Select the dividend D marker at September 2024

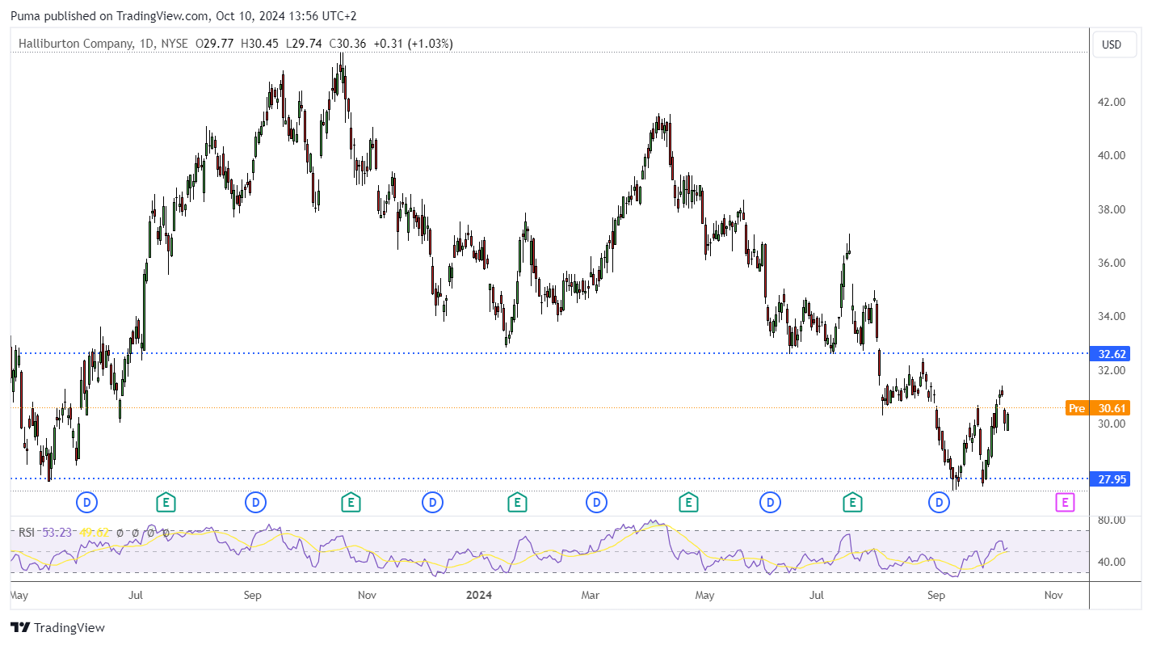coord(940,503)
